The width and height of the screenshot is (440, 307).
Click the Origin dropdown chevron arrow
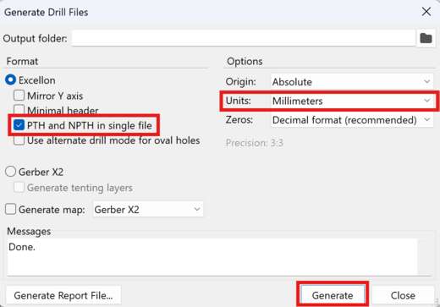click(x=427, y=82)
